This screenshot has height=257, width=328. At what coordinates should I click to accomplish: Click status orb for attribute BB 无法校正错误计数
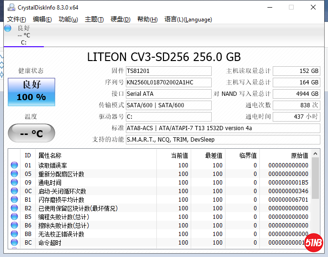(14, 234)
